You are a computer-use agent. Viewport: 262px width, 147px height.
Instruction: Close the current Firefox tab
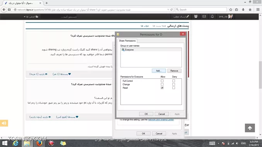[40, 3]
